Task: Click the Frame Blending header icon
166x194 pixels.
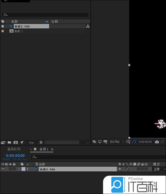Action: pos(135,164)
